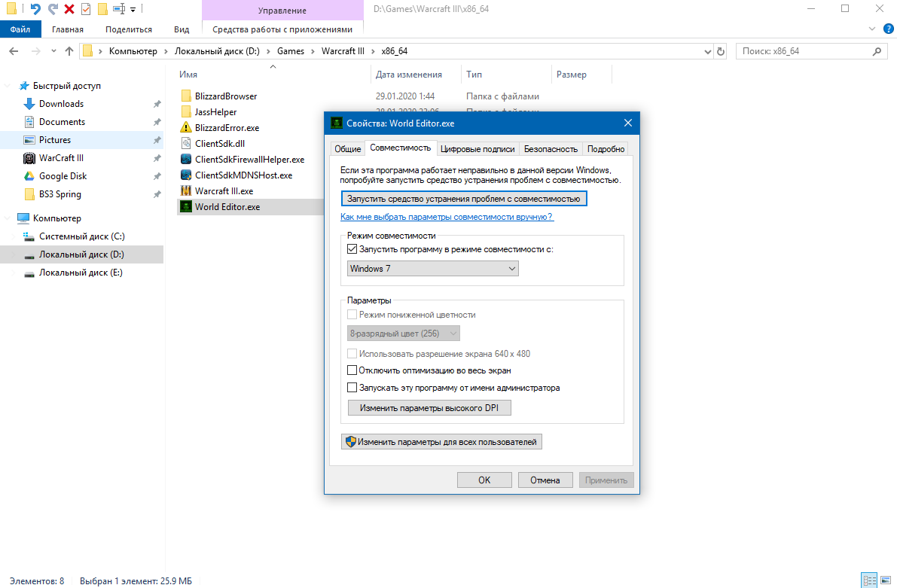The height and width of the screenshot is (588, 897).
Task: Click Отмена to cancel properties
Action: point(545,480)
